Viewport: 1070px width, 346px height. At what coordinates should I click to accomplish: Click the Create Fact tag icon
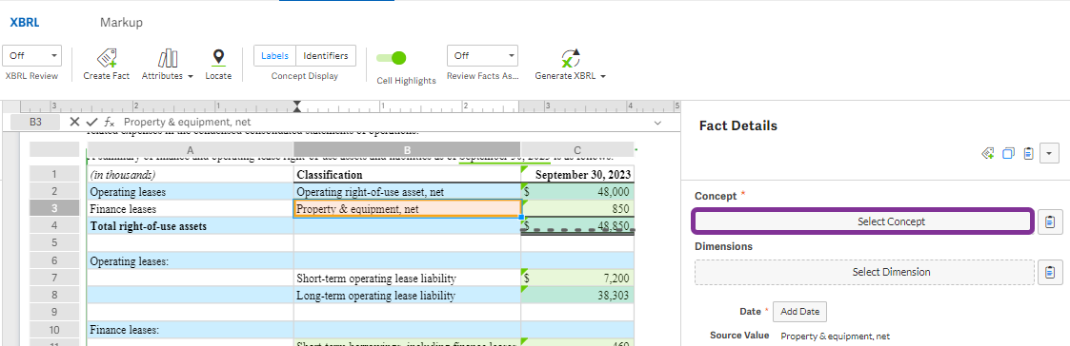[106, 57]
